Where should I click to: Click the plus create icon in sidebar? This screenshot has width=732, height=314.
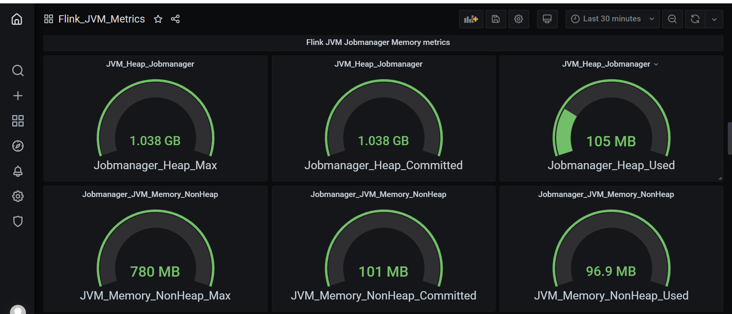tap(18, 96)
